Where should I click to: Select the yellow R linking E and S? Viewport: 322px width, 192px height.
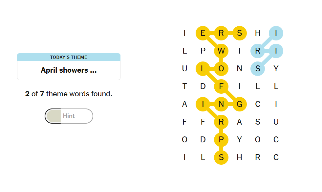pos(221,33)
